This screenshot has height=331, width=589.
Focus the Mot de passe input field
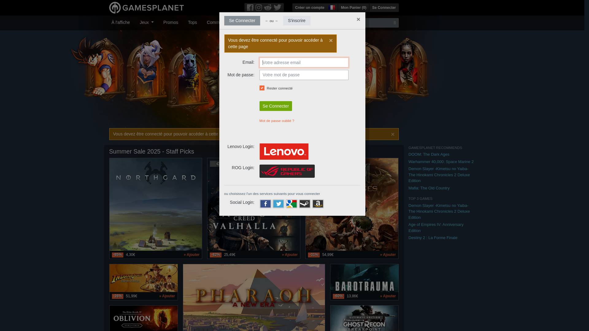tap(304, 75)
